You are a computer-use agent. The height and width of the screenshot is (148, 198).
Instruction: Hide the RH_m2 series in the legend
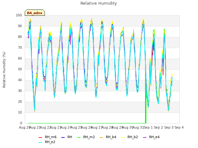pos(86,137)
